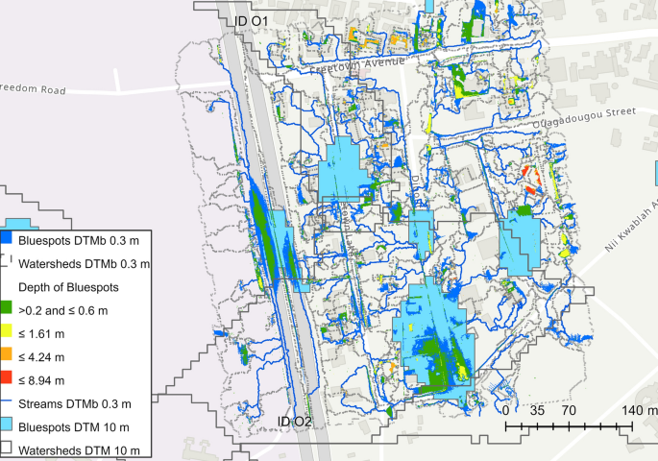Image resolution: width=658 pixels, height=461 pixels.
Task: Click the black scale bar line
Action: tap(569, 427)
